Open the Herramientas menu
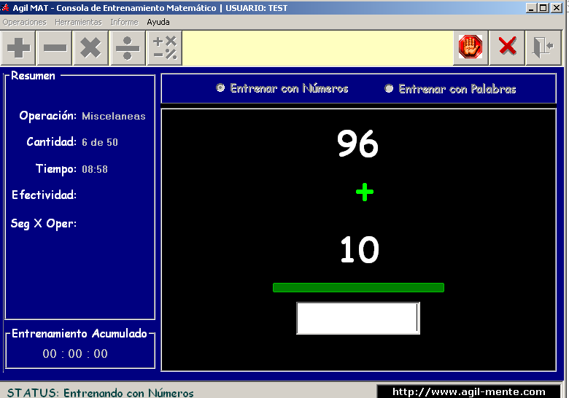This screenshot has height=398, width=569. [78, 22]
